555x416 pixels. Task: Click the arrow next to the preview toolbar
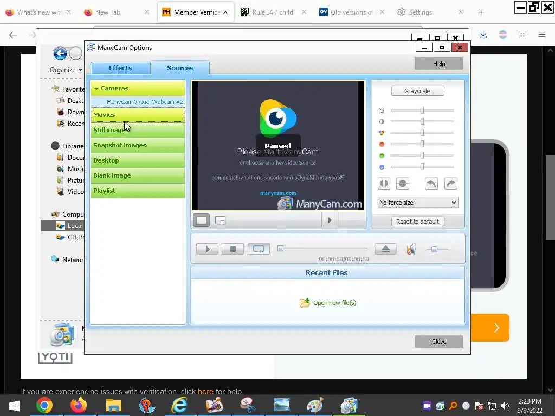[330, 220]
